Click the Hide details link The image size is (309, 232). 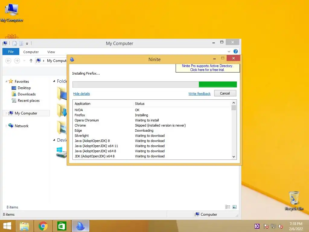point(81,94)
